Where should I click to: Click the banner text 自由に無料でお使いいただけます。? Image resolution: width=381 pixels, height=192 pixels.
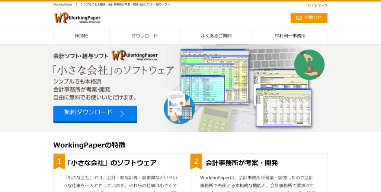[x=95, y=97]
